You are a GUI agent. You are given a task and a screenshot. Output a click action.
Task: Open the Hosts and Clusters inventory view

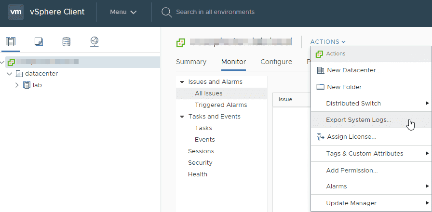11,41
